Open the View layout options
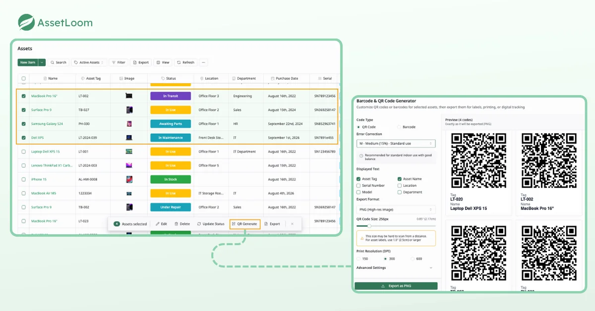Viewport: 595px width, 311px height. [163, 62]
